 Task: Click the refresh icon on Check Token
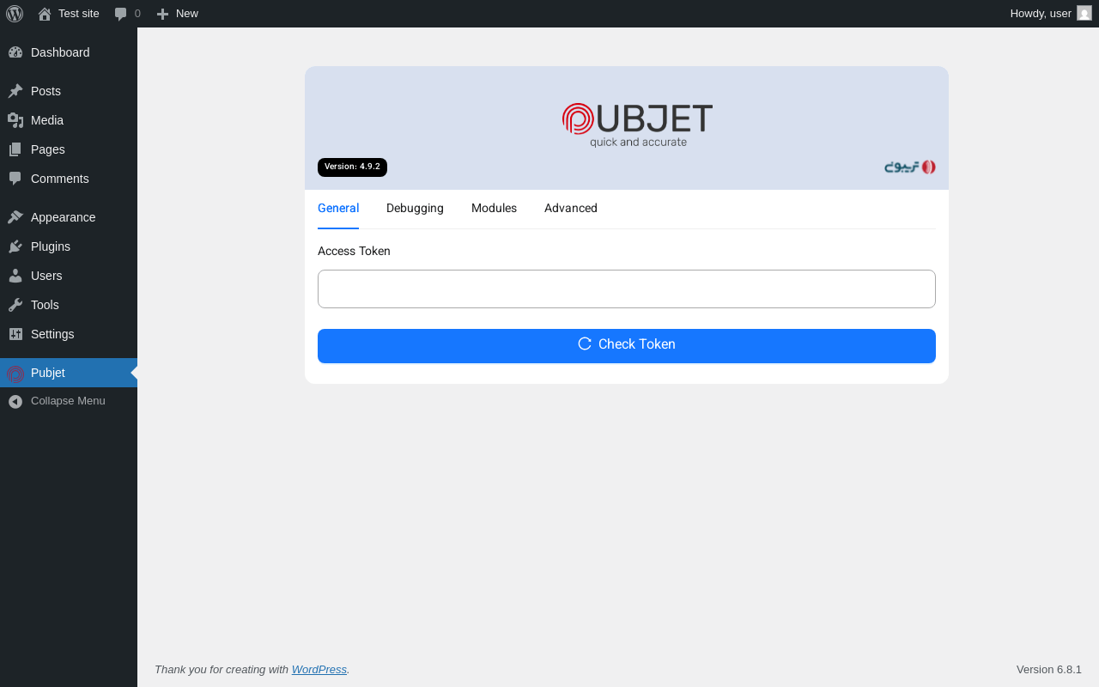[x=585, y=343]
